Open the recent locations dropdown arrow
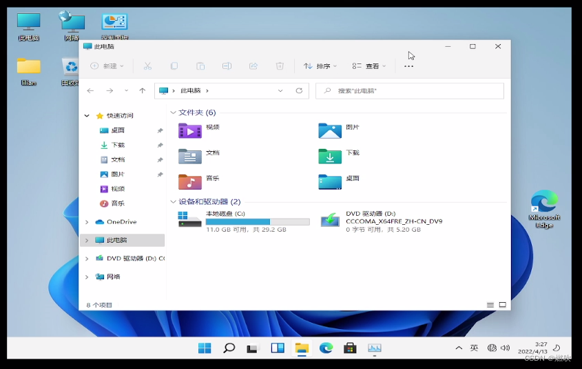The height and width of the screenshot is (369, 582). [126, 90]
